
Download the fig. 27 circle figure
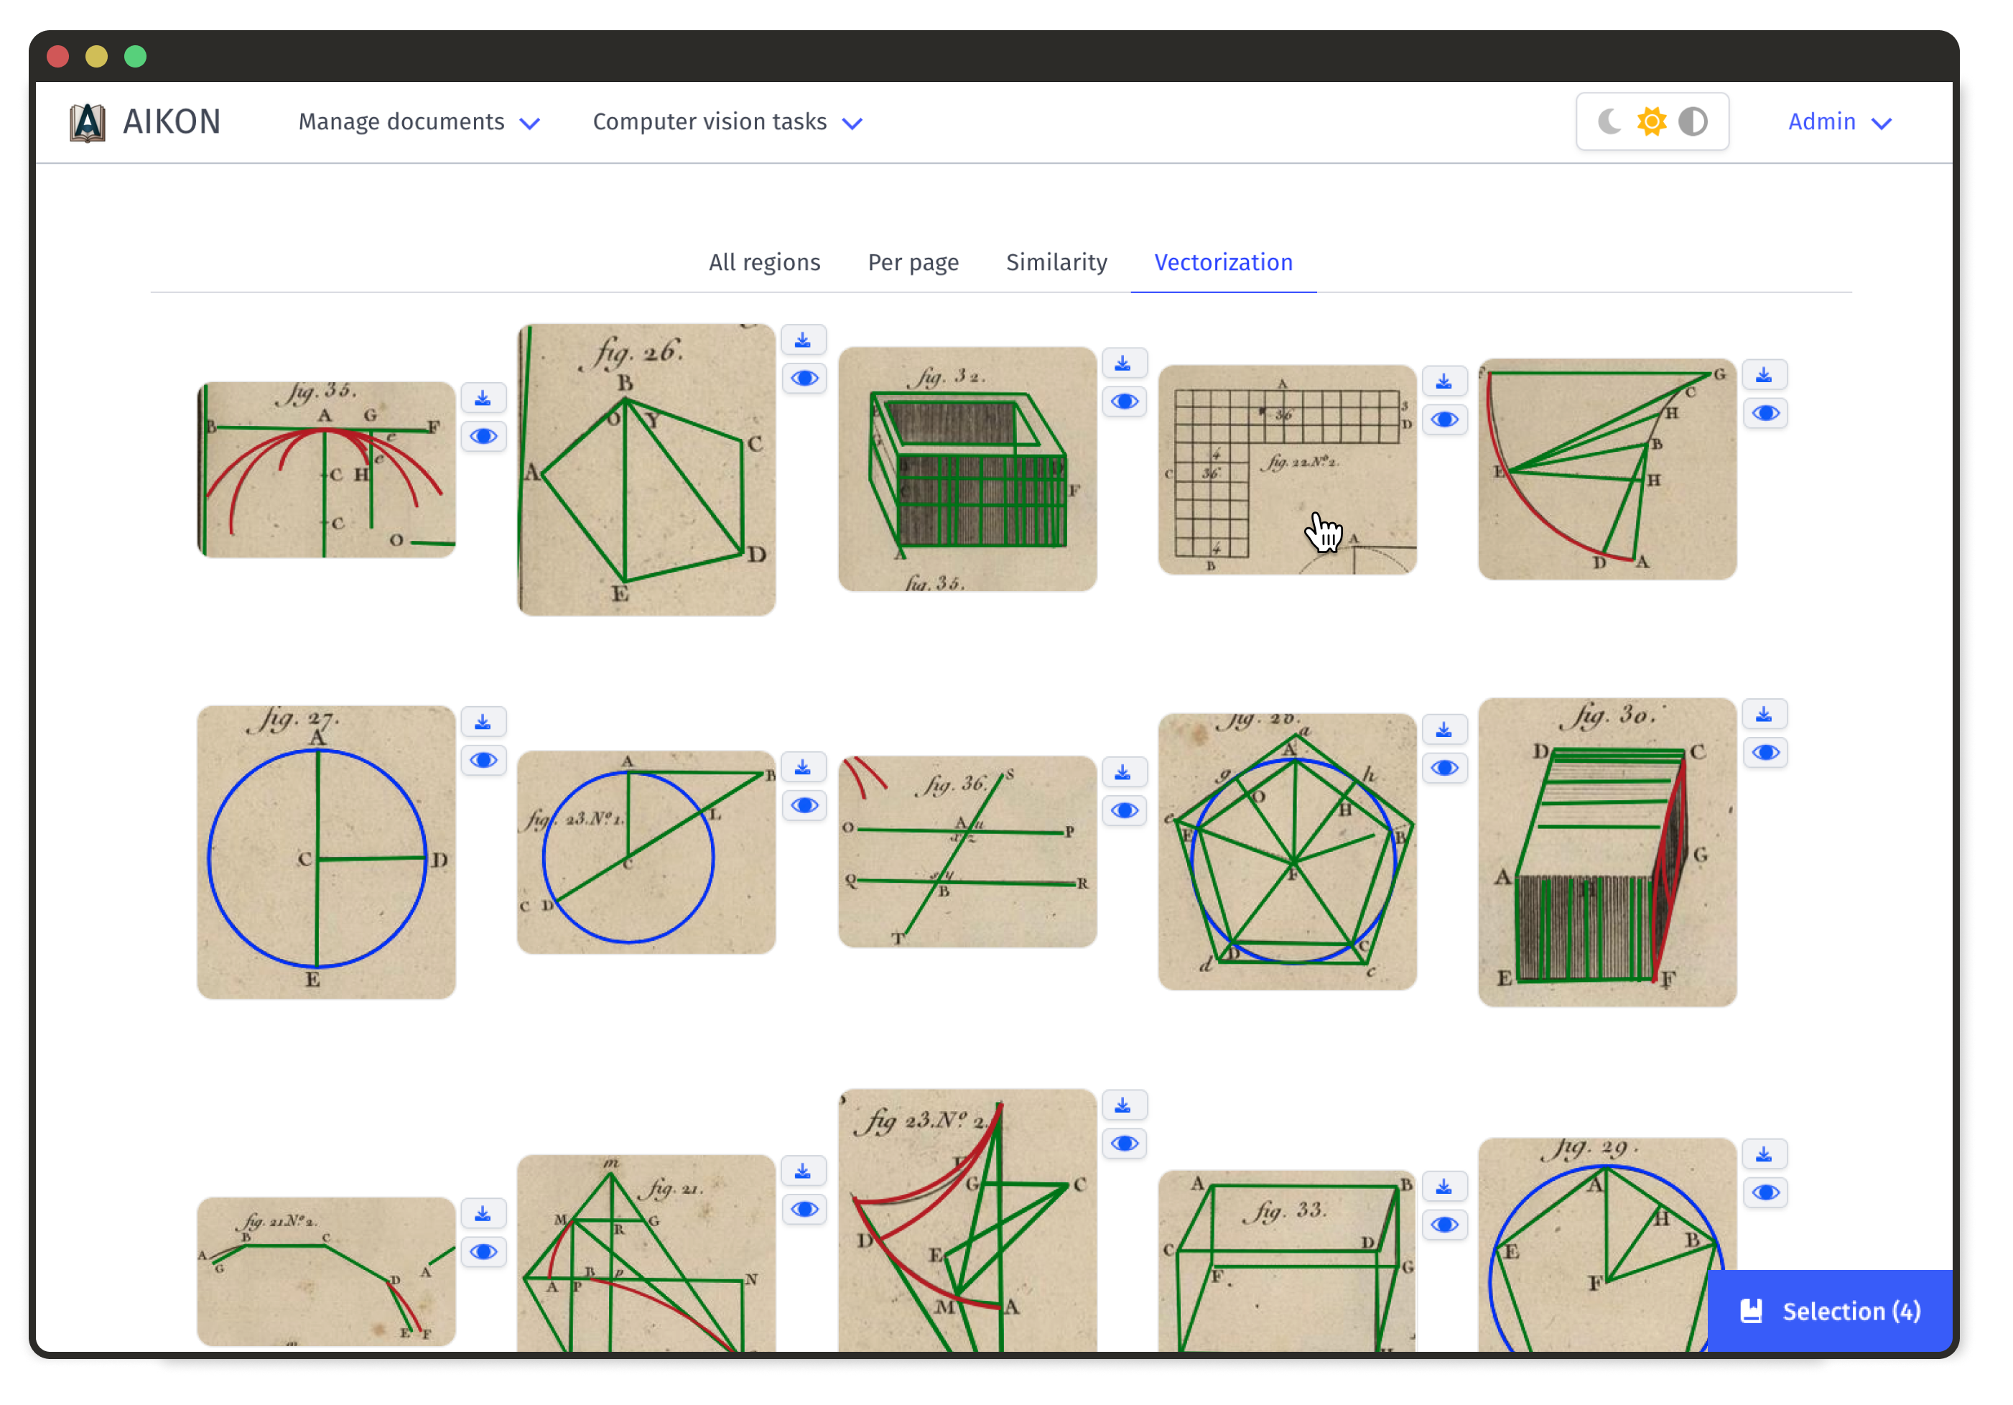pos(483,721)
